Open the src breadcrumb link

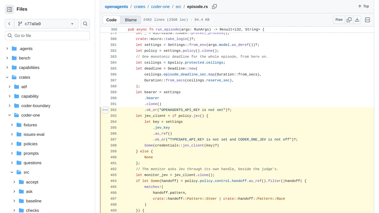[x=178, y=7]
